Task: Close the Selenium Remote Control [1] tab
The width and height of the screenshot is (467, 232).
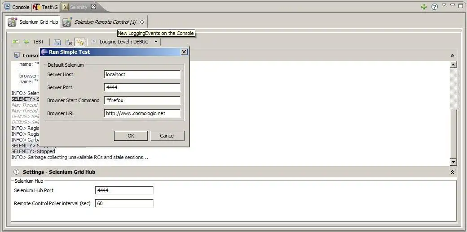Action: pos(142,22)
